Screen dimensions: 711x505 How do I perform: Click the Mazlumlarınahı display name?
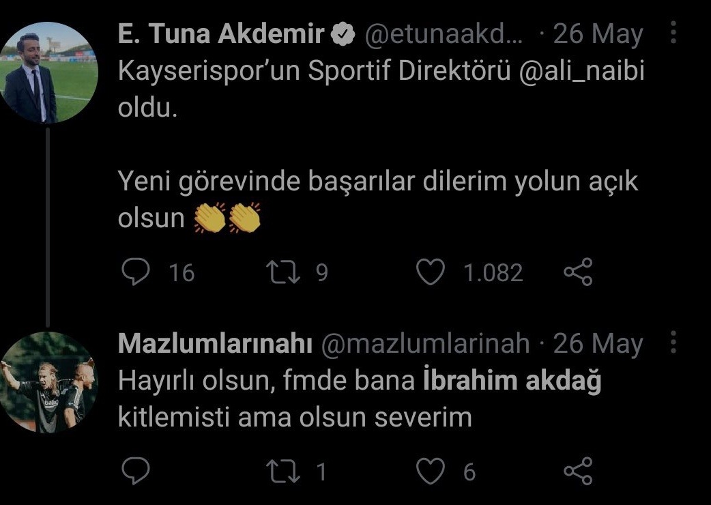(214, 344)
